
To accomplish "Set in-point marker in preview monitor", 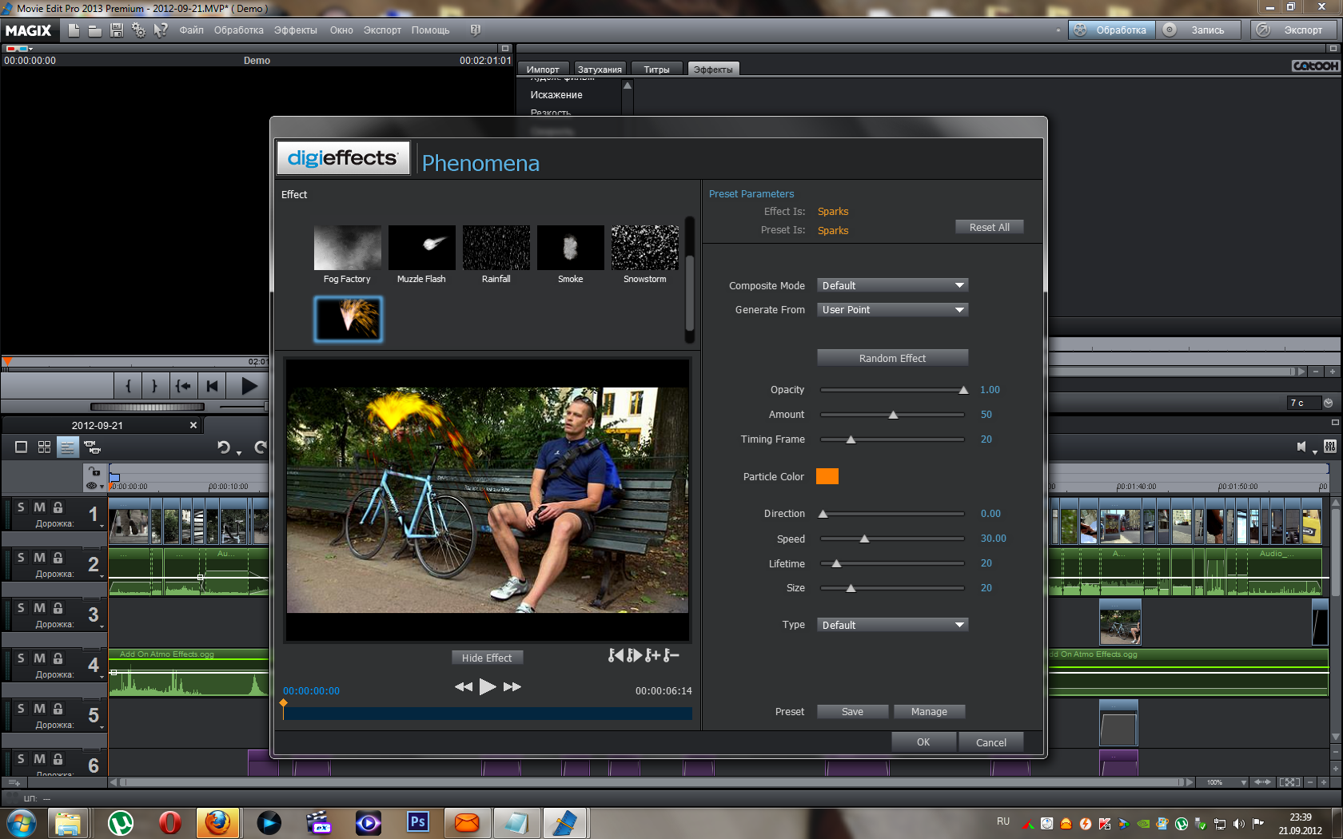I will tap(128, 386).
